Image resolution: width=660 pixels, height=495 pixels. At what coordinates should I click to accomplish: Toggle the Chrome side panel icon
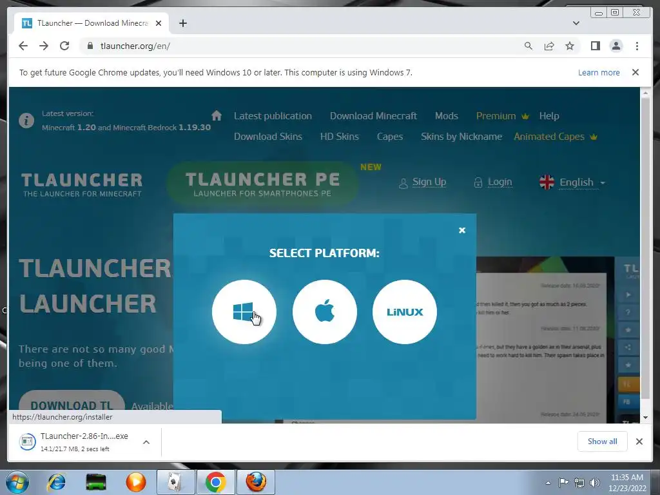tap(595, 46)
